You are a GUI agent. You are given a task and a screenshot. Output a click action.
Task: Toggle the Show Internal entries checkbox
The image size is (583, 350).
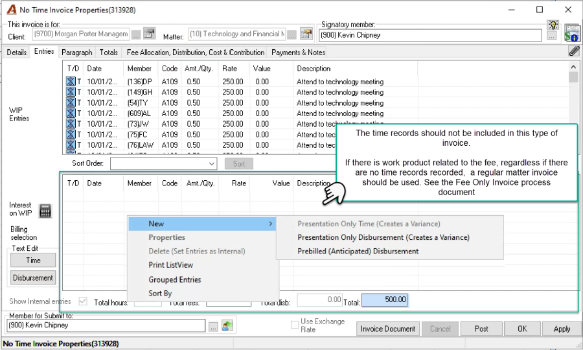click(x=83, y=301)
